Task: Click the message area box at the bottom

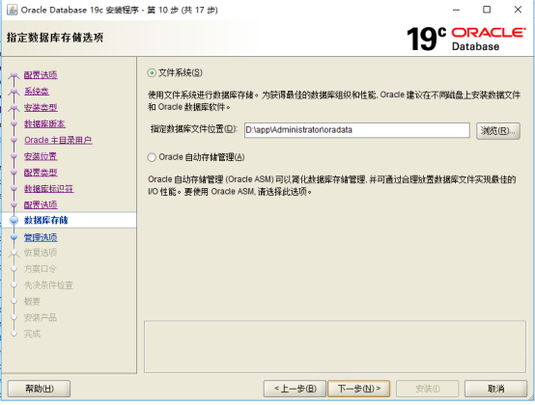Action: click(x=335, y=347)
